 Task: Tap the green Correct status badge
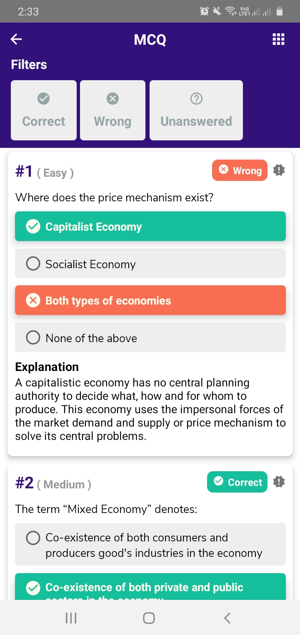[237, 482]
